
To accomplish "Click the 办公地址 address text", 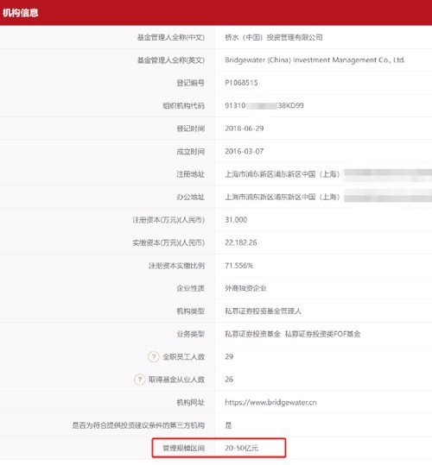I will pos(328,197).
